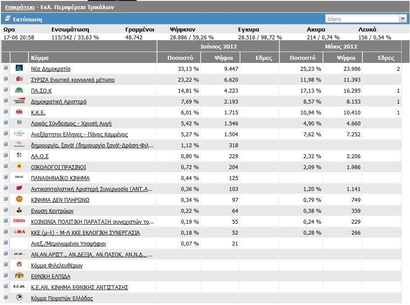
Task: Expand the Ενωση Κεντρώων row
Action: pyautogui.click(x=6, y=210)
